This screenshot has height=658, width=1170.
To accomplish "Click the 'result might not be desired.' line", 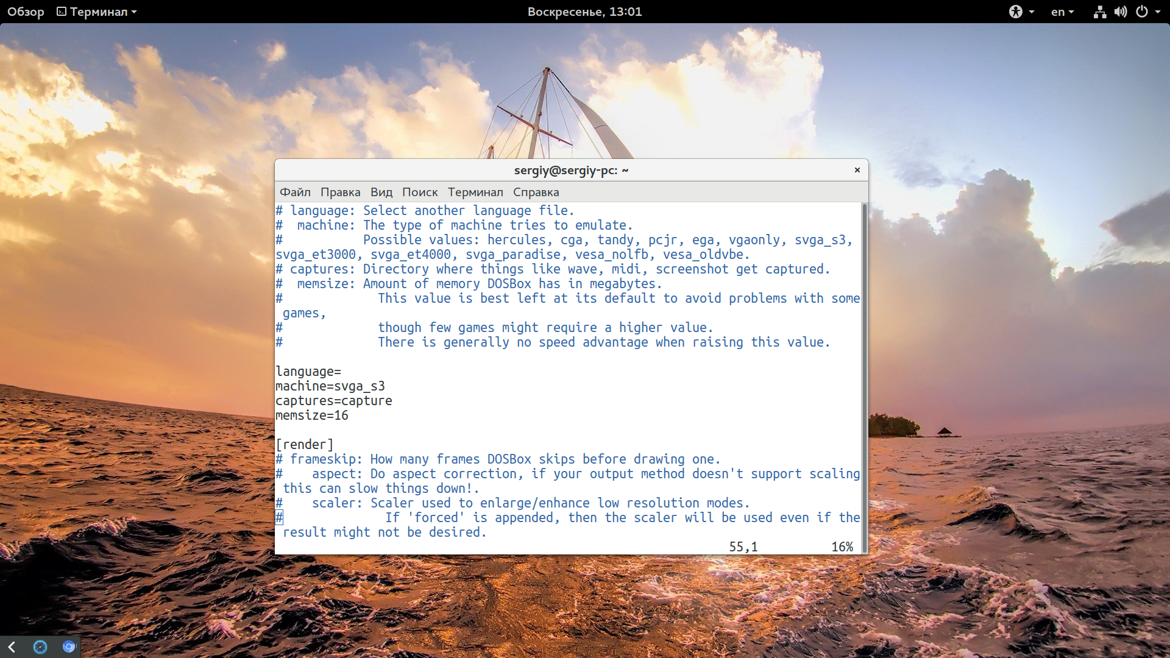I will (385, 532).
